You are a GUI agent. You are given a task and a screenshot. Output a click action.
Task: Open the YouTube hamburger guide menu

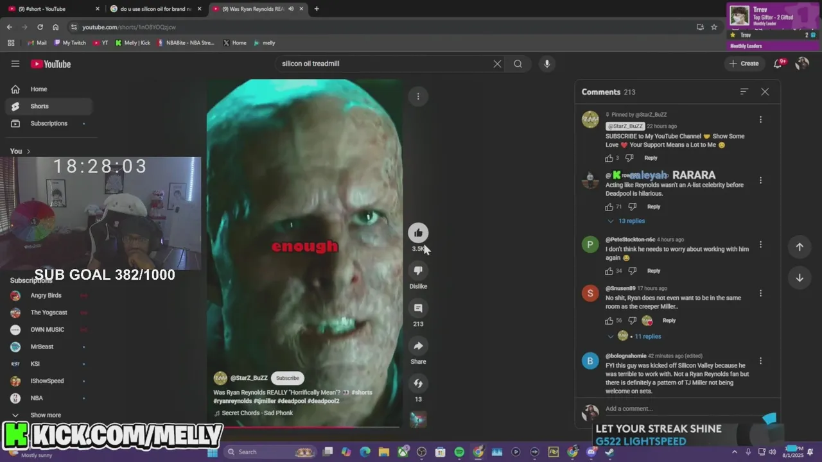coord(15,64)
